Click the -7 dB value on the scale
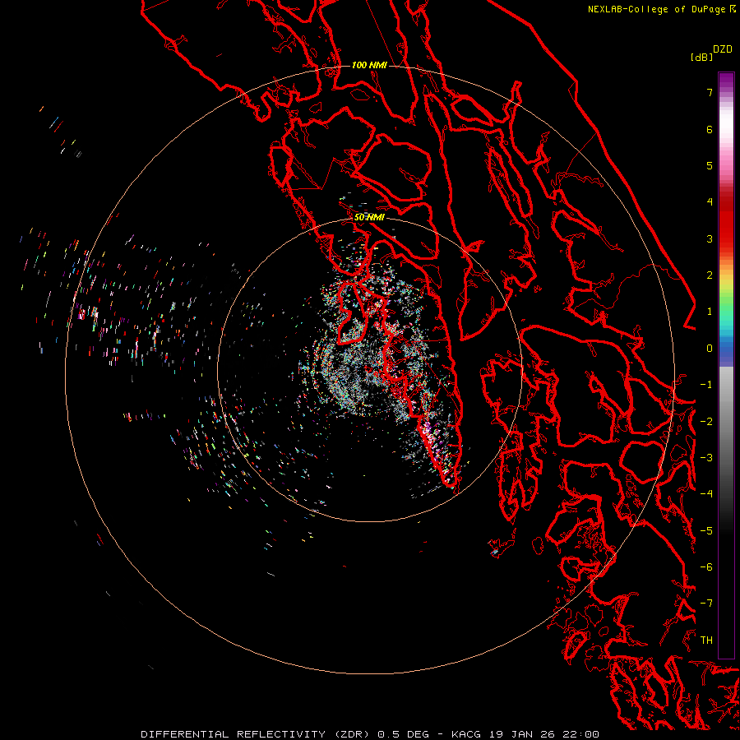Viewport: 740px width, 740px height. tap(706, 604)
